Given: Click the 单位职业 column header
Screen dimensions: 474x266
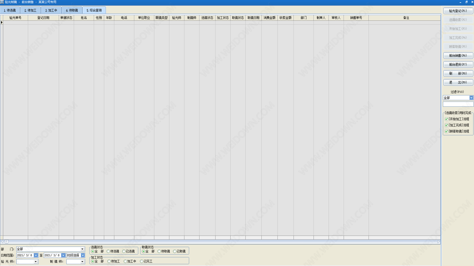Looking at the screenshot, I should coord(144,18).
